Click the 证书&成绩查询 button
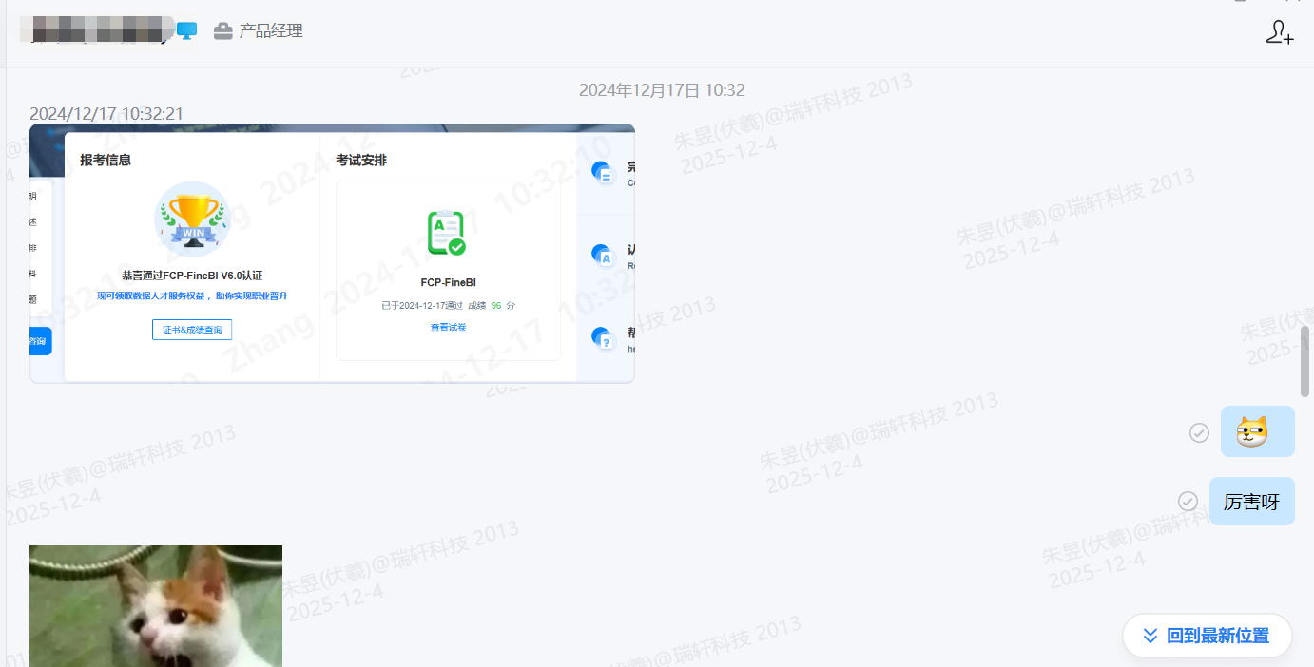 click(x=192, y=330)
